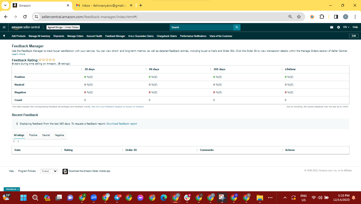
Task: Switch to the Positive feedback tab
Action: point(33,135)
